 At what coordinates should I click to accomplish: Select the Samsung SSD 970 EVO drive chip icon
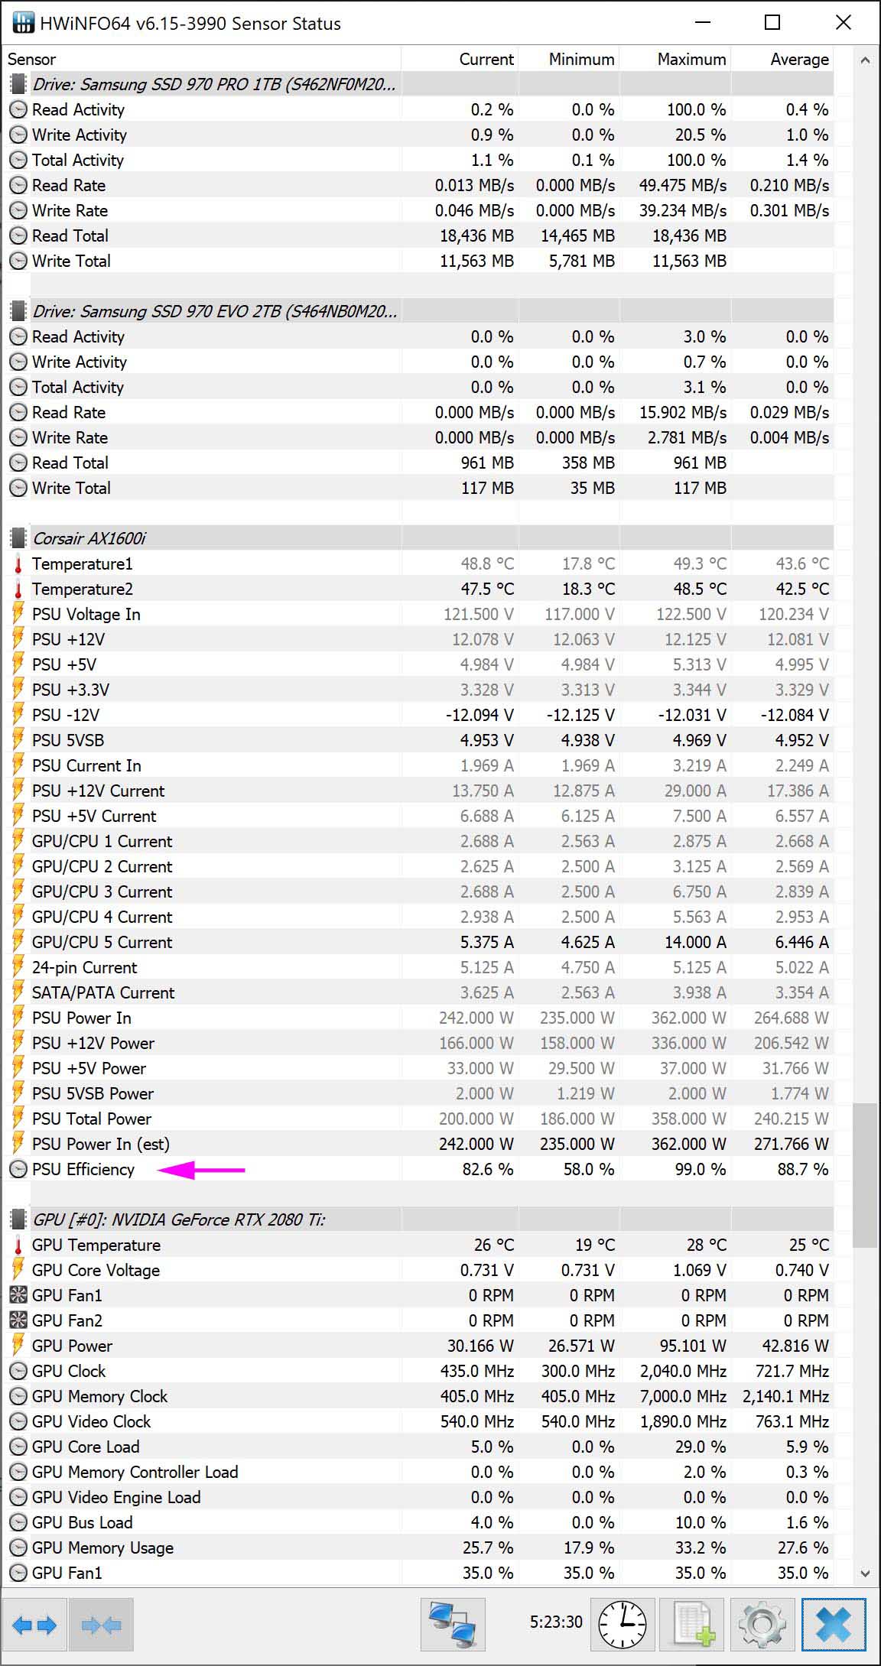click(x=18, y=311)
